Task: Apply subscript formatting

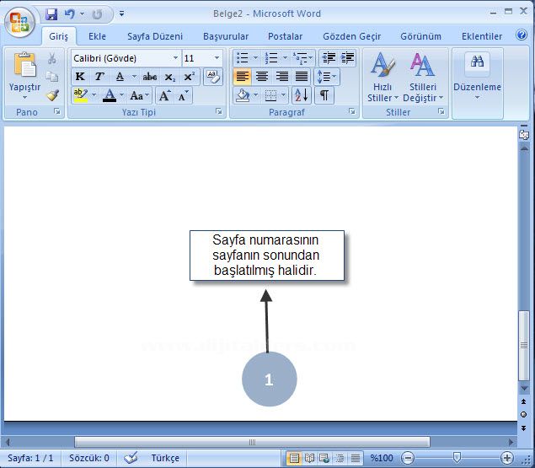Action: point(169,77)
